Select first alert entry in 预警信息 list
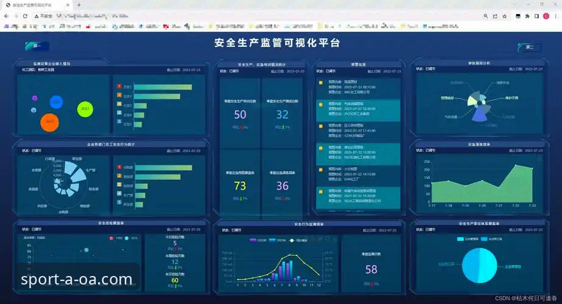This screenshot has height=304, width=562. pyautogui.click(x=357, y=87)
